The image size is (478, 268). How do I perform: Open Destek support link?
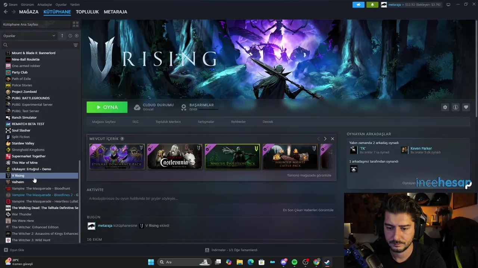(268, 122)
